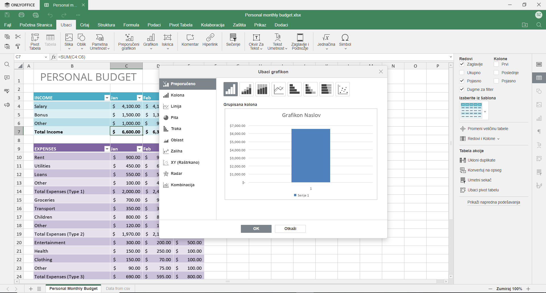The height and width of the screenshot is (293, 546).
Task: Insert an equation with Jednačina
Action: pos(326,41)
